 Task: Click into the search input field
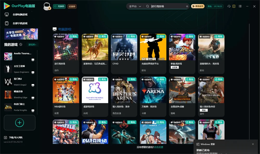(168, 6)
